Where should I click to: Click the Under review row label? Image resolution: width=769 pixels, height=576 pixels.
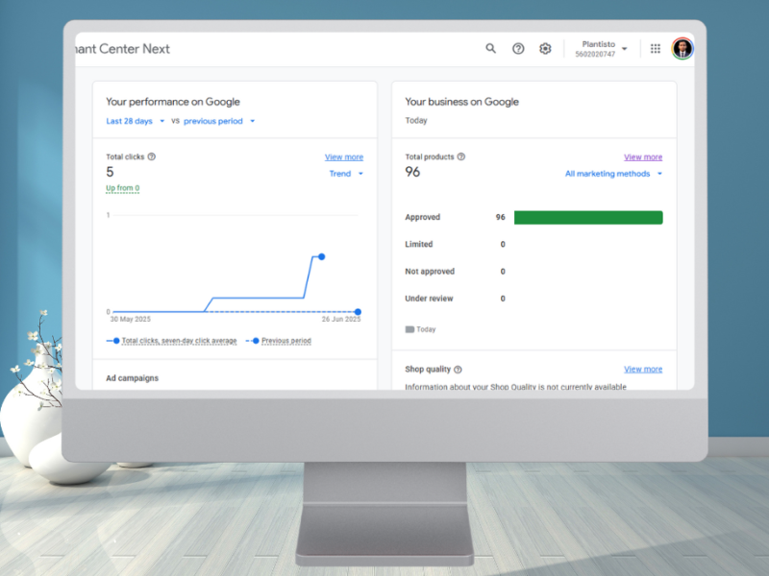(429, 299)
